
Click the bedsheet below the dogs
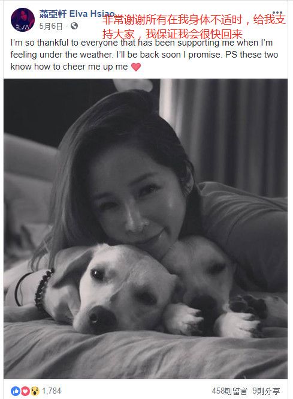pyautogui.click(x=146, y=356)
